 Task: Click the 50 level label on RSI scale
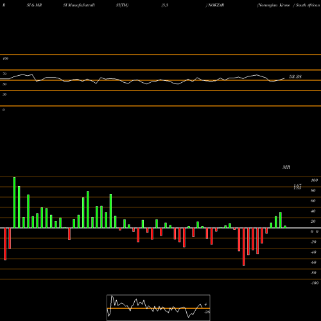click(4, 84)
